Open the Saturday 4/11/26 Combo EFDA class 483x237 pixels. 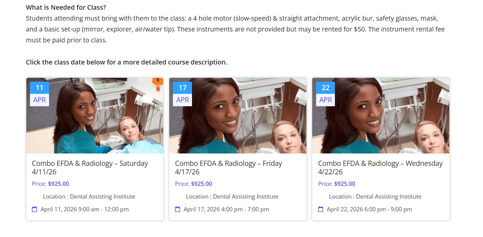click(x=90, y=167)
